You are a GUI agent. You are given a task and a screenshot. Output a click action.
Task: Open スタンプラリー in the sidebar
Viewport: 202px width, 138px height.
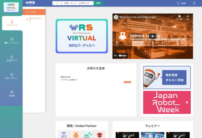click(x=12, y=76)
